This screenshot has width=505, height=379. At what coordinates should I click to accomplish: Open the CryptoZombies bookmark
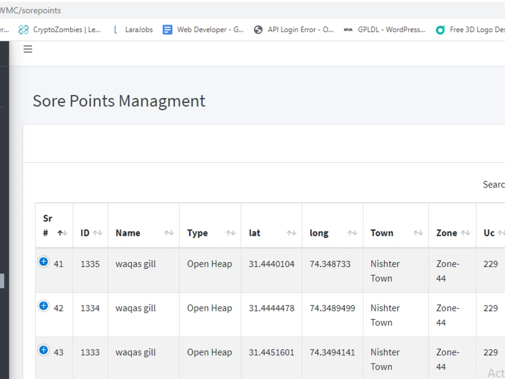click(x=60, y=30)
